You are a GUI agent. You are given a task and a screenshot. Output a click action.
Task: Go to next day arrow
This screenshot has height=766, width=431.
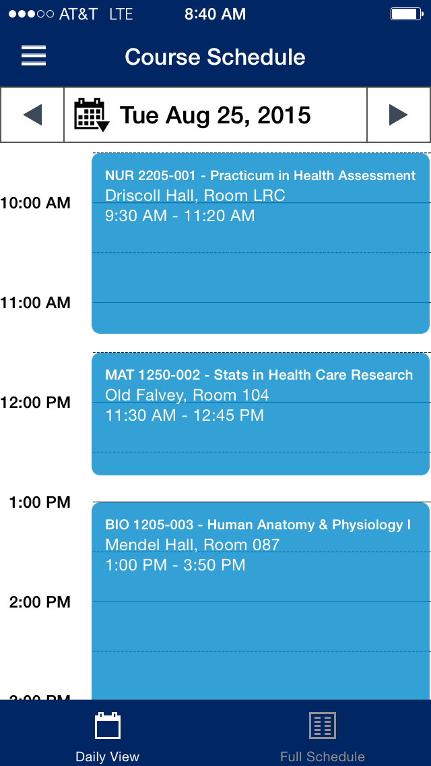click(399, 115)
